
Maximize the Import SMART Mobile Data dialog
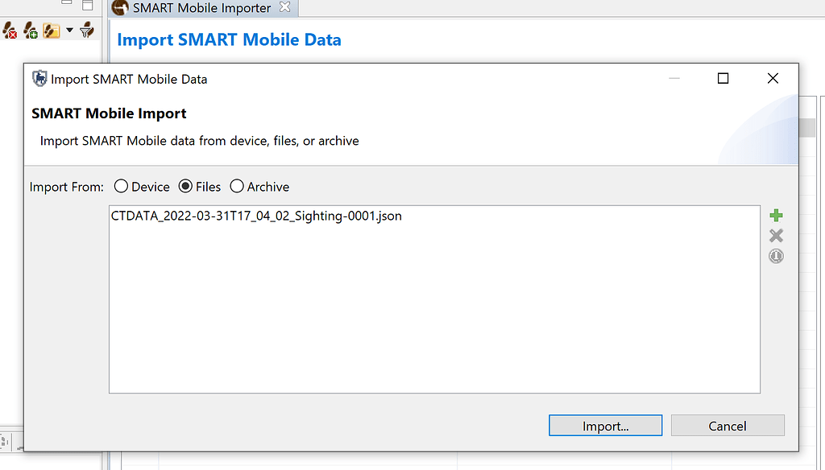coord(723,78)
